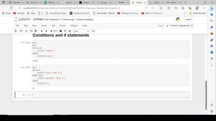The width and height of the screenshot is (216, 121).
Task: Add sidebar app with plus icon
Action: click(212, 66)
